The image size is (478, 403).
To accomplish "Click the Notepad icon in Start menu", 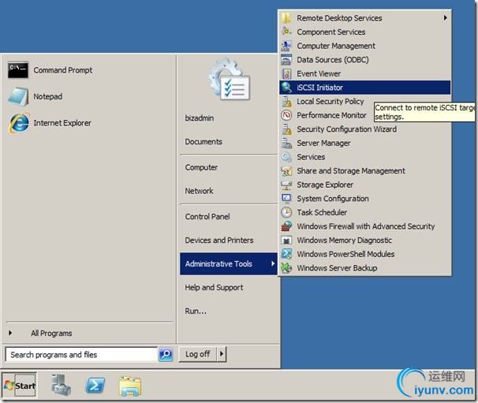I will point(18,97).
